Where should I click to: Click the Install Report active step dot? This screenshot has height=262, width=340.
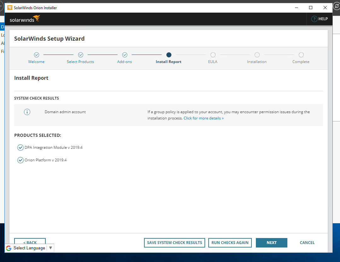[169, 55]
